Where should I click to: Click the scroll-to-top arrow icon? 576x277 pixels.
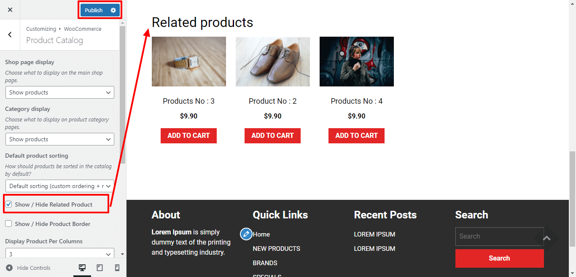pyautogui.click(x=546, y=238)
